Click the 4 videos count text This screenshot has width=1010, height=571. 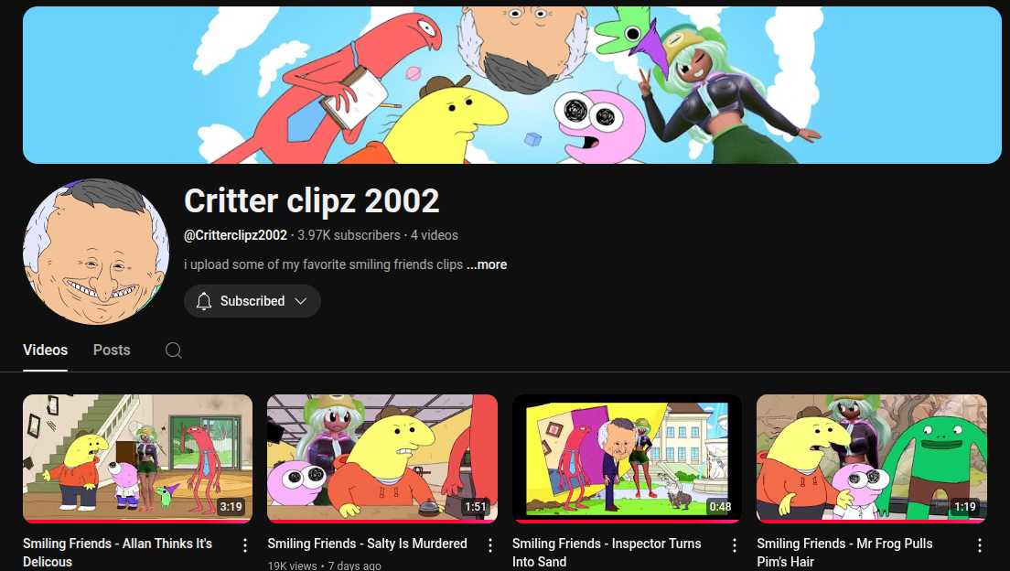tap(435, 235)
